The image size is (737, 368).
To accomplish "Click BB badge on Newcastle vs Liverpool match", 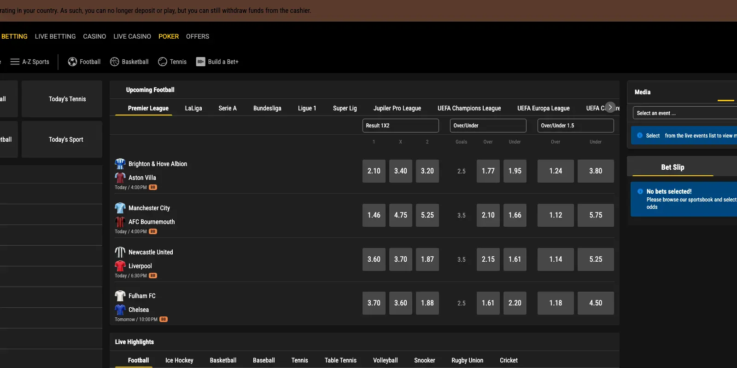I will click(x=153, y=276).
